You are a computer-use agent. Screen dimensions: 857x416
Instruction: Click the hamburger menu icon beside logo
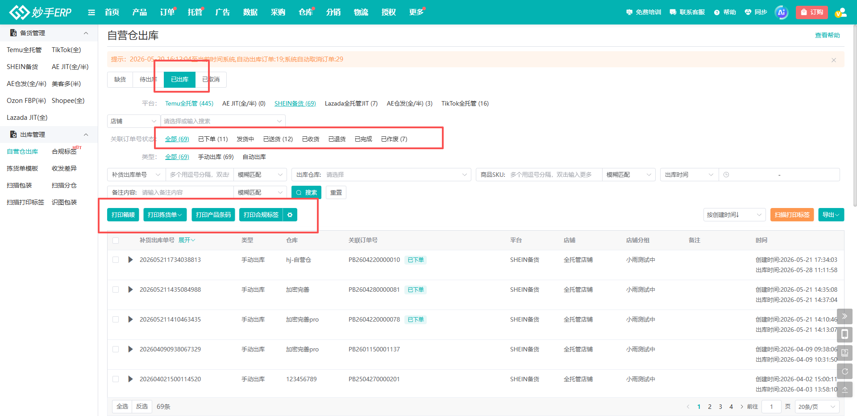tap(92, 12)
